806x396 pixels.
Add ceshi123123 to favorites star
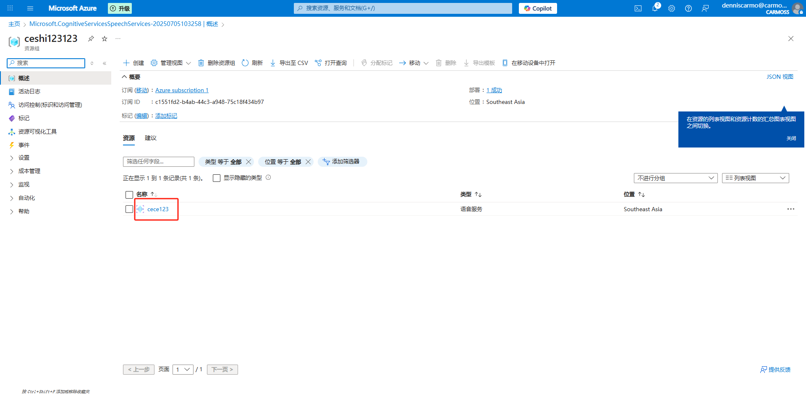click(x=105, y=39)
